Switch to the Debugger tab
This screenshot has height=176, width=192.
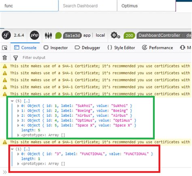87,47
